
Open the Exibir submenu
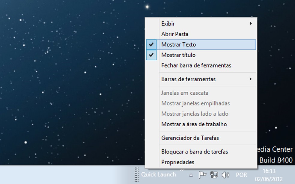(x=201, y=24)
